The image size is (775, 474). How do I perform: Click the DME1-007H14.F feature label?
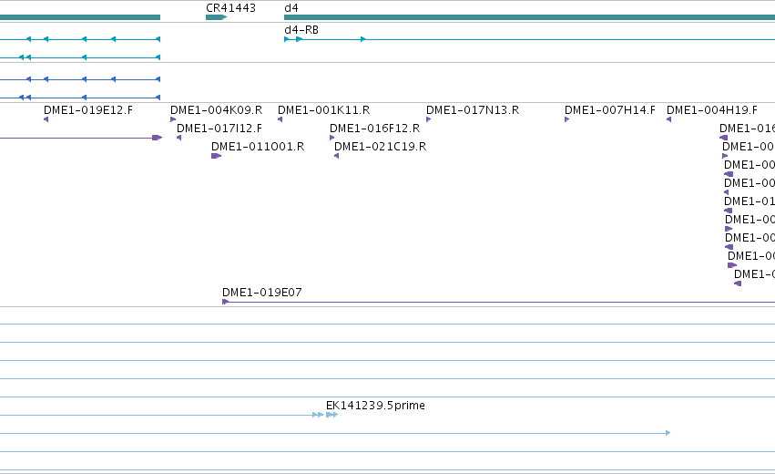pos(610,110)
